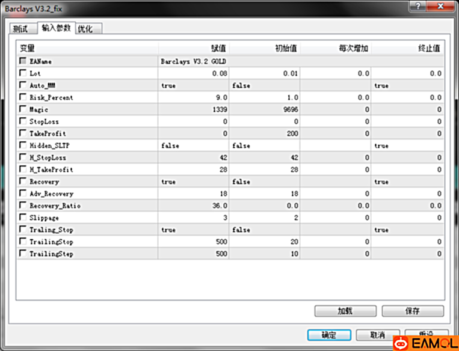Check the Recovery_Ratio checkbox
The width and height of the screenshot is (459, 351).
tap(23, 206)
